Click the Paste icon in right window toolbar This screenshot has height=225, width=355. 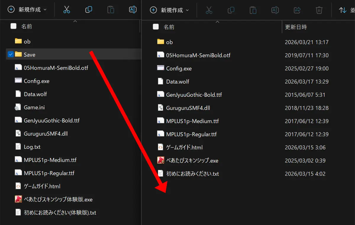(x=253, y=10)
